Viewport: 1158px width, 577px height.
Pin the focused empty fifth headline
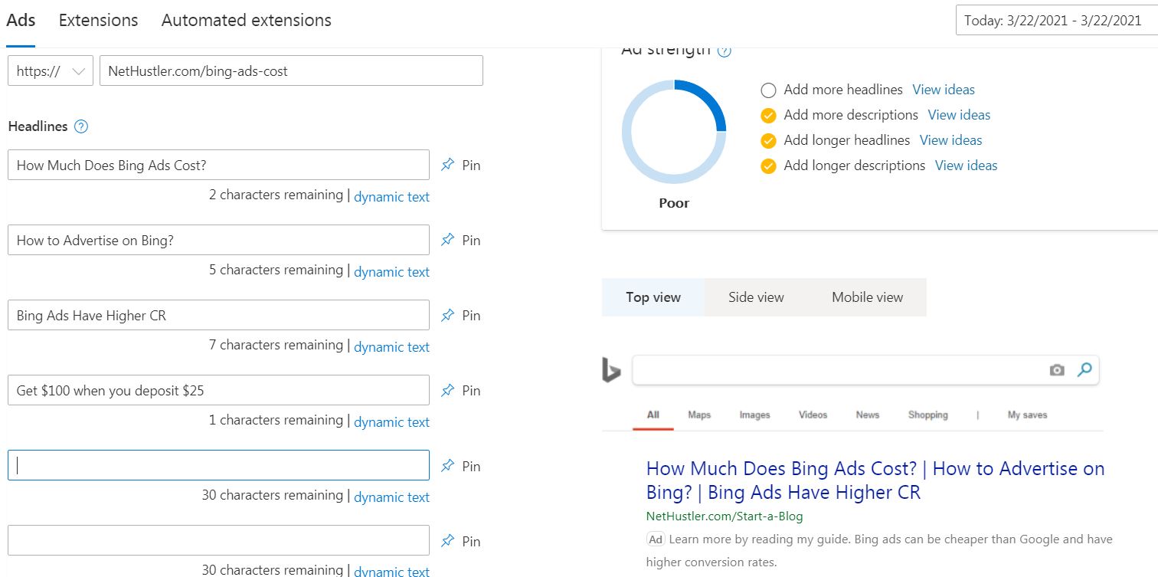pyautogui.click(x=460, y=466)
